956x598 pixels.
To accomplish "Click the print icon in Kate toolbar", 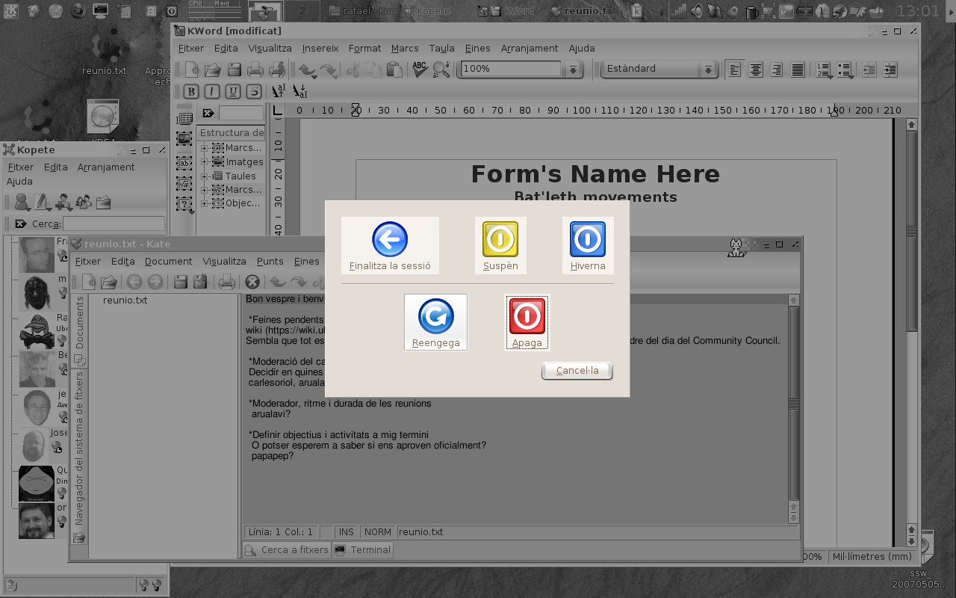I will pos(227,282).
